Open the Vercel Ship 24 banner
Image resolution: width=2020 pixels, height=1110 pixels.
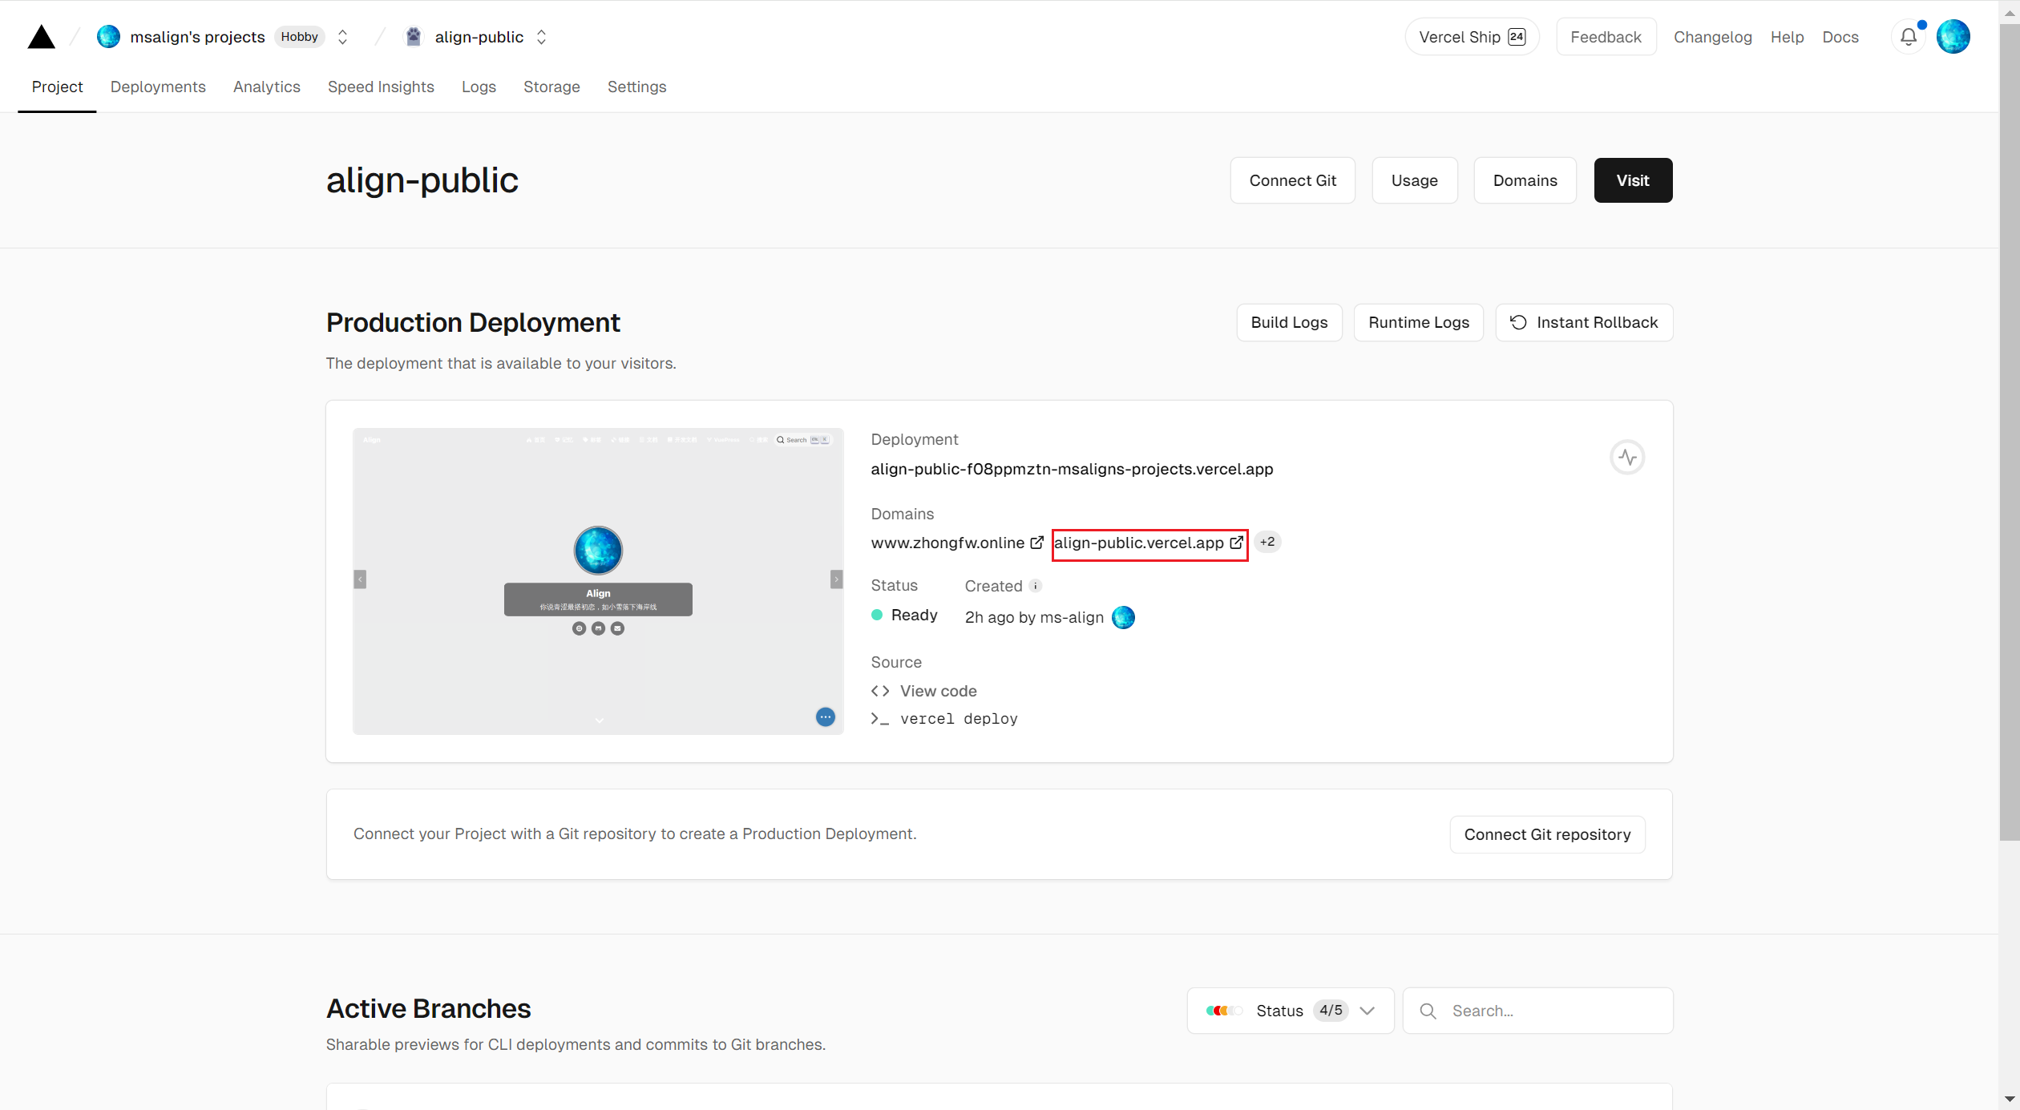tap(1472, 37)
